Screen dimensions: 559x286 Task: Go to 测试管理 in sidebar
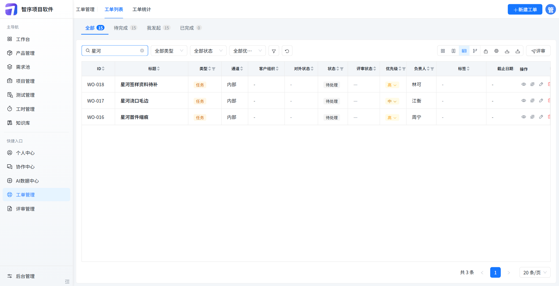click(x=36, y=95)
